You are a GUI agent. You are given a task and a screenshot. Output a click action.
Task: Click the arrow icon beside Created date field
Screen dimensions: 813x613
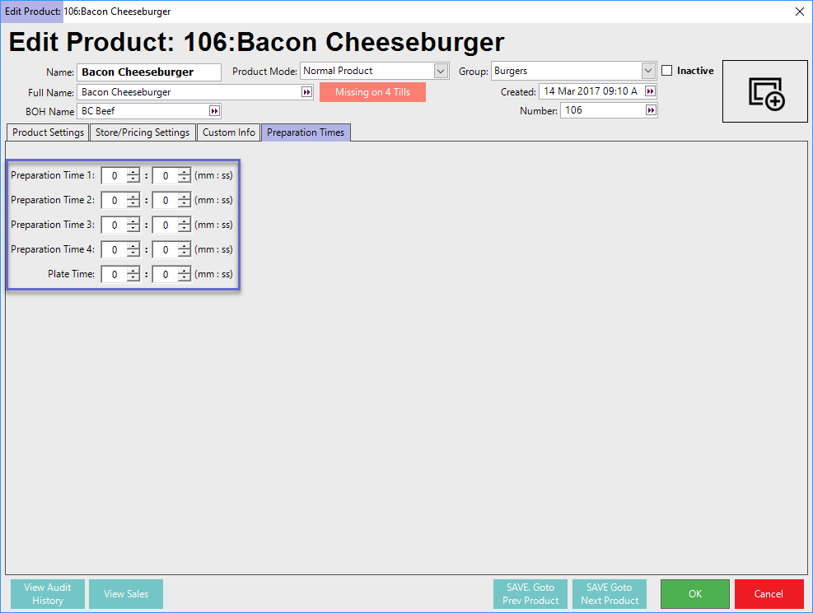tap(650, 91)
